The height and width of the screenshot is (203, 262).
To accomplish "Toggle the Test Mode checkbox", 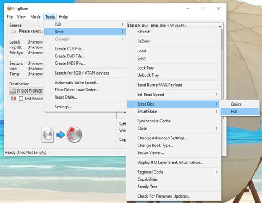I will point(21,99).
